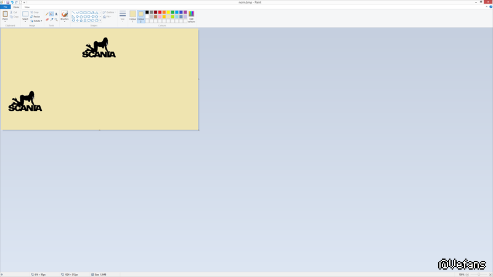Undo the last action from title bar
493x277 pixels.
(x=12, y=2)
